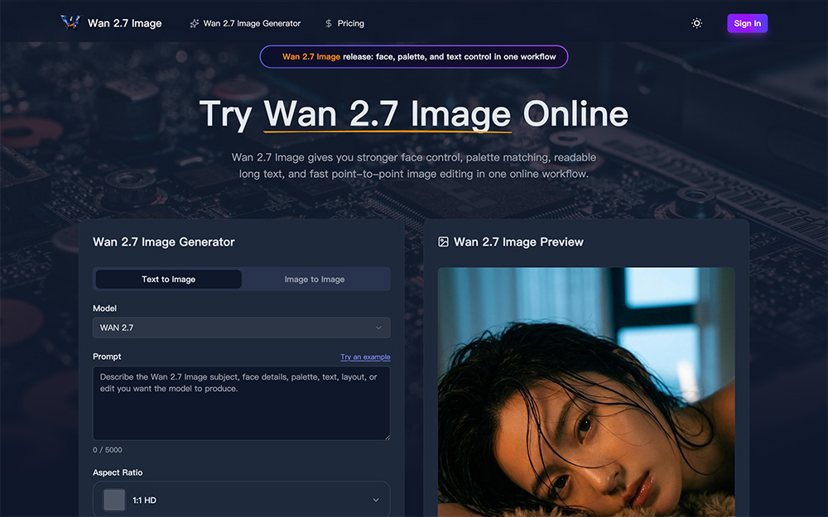This screenshot has width=828, height=517.
Task: Open the Pricing page from the navbar
Action: tap(349, 23)
